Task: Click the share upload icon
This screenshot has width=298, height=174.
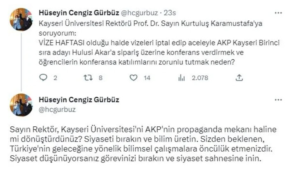Action: click(x=239, y=77)
